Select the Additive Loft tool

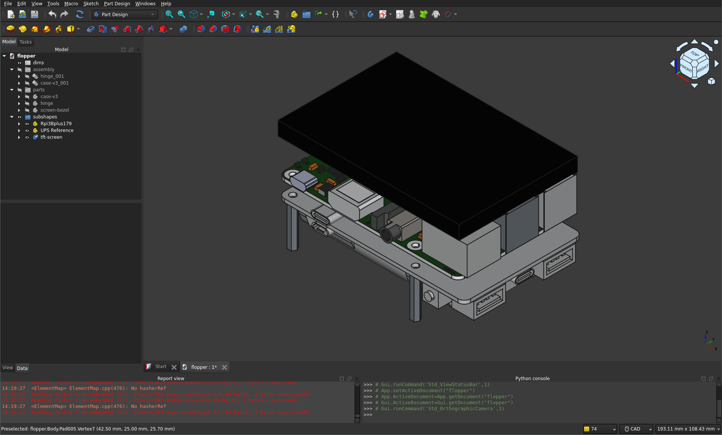point(35,29)
